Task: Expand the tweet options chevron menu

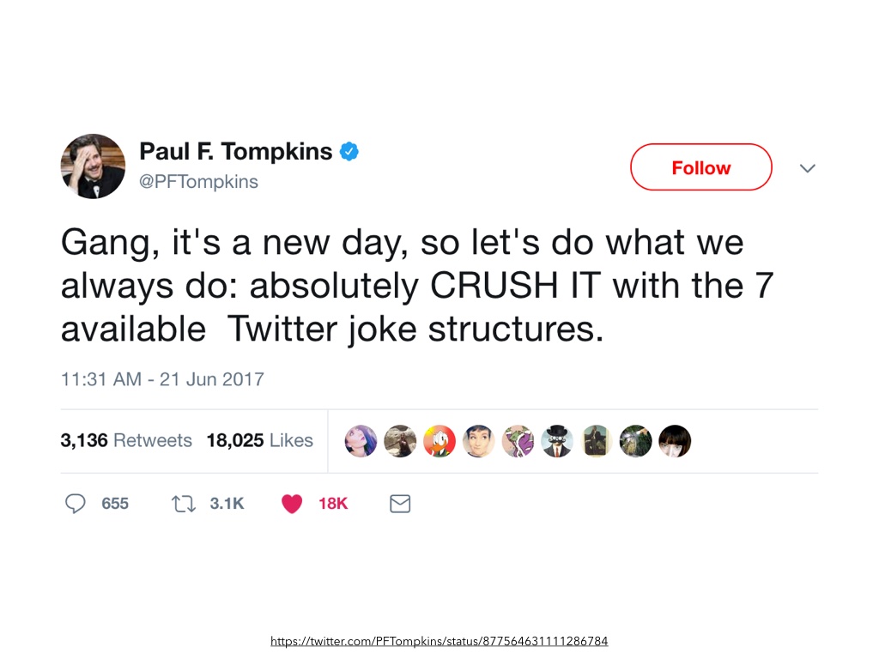Action: (807, 168)
